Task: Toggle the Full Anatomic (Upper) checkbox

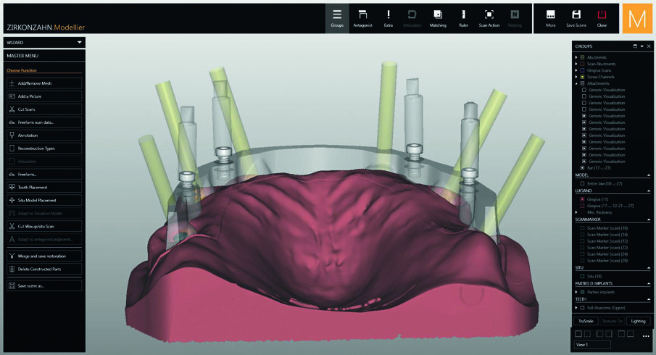Action: point(582,308)
